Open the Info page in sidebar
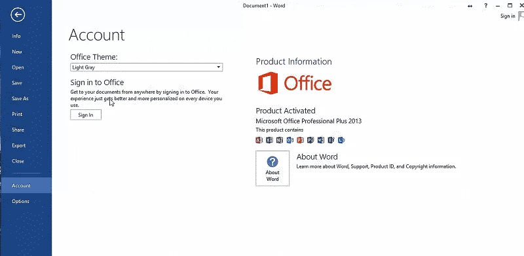The height and width of the screenshot is (256, 524). click(x=16, y=36)
